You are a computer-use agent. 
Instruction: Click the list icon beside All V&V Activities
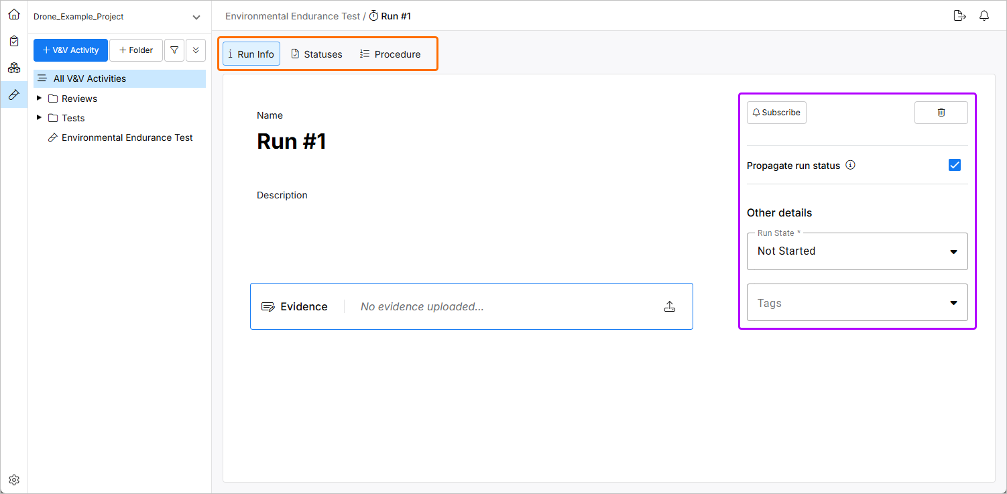tap(42, 78)
